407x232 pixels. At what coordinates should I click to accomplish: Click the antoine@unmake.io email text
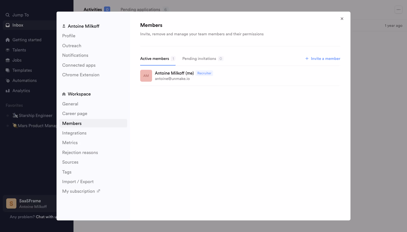pyautogui.click(x=172, y=79)
